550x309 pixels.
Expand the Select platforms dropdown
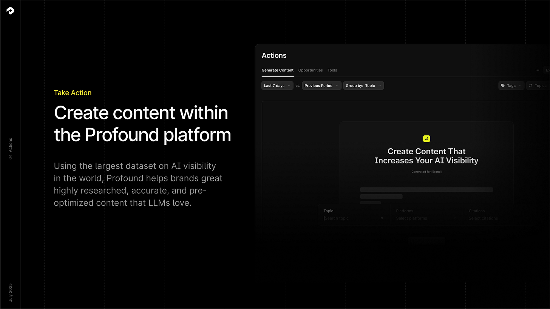pos(426,218)
